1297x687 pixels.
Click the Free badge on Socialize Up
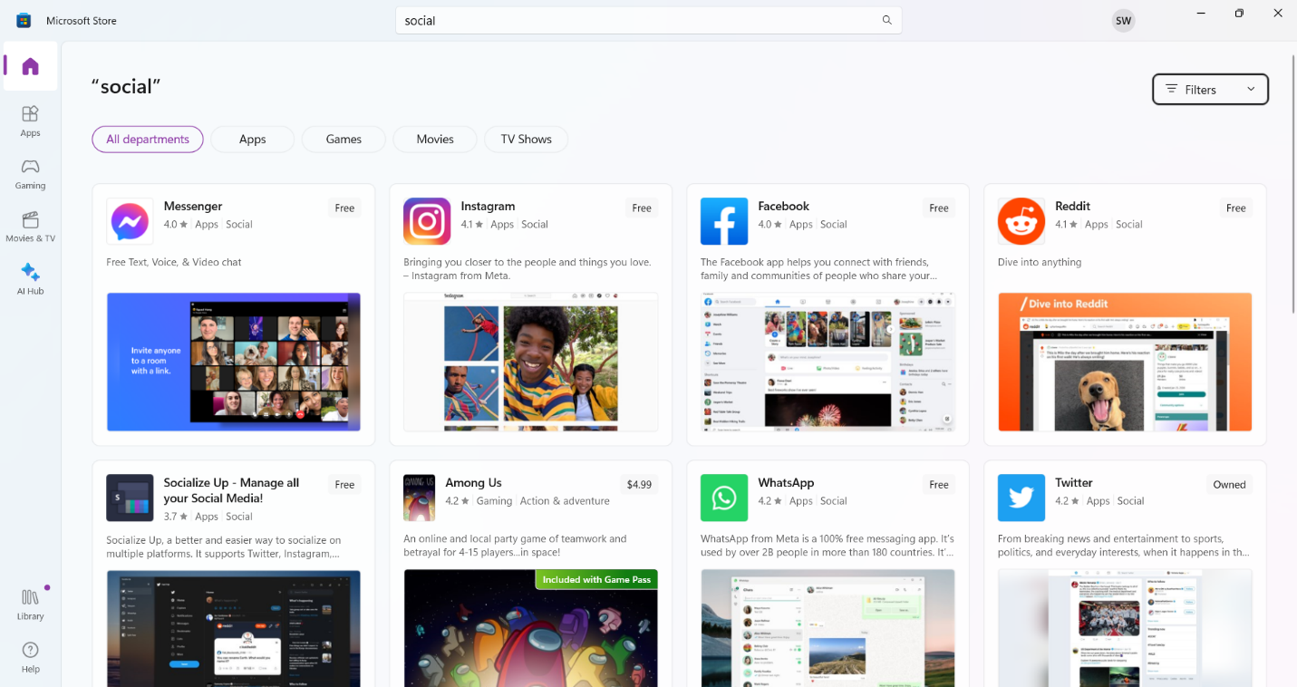coord(344,484)
